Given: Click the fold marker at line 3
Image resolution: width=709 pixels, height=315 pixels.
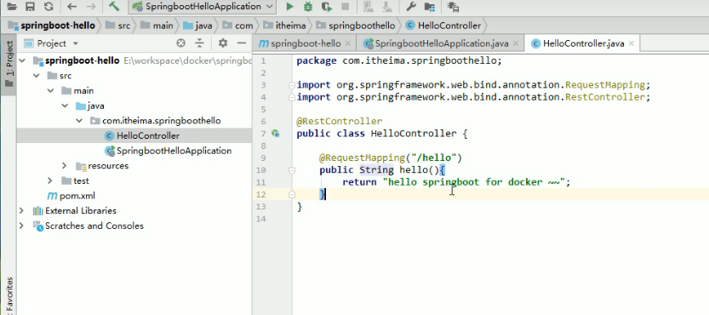Looking at the screenshot, I should (x=292, y=84).
